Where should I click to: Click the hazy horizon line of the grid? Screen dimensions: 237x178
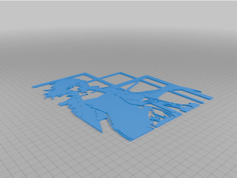pos(119,42)
